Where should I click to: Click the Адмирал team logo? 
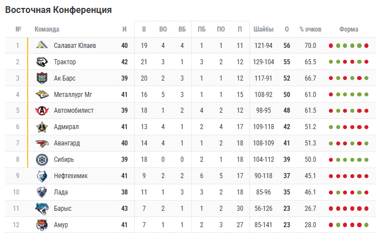pos(42,127)
